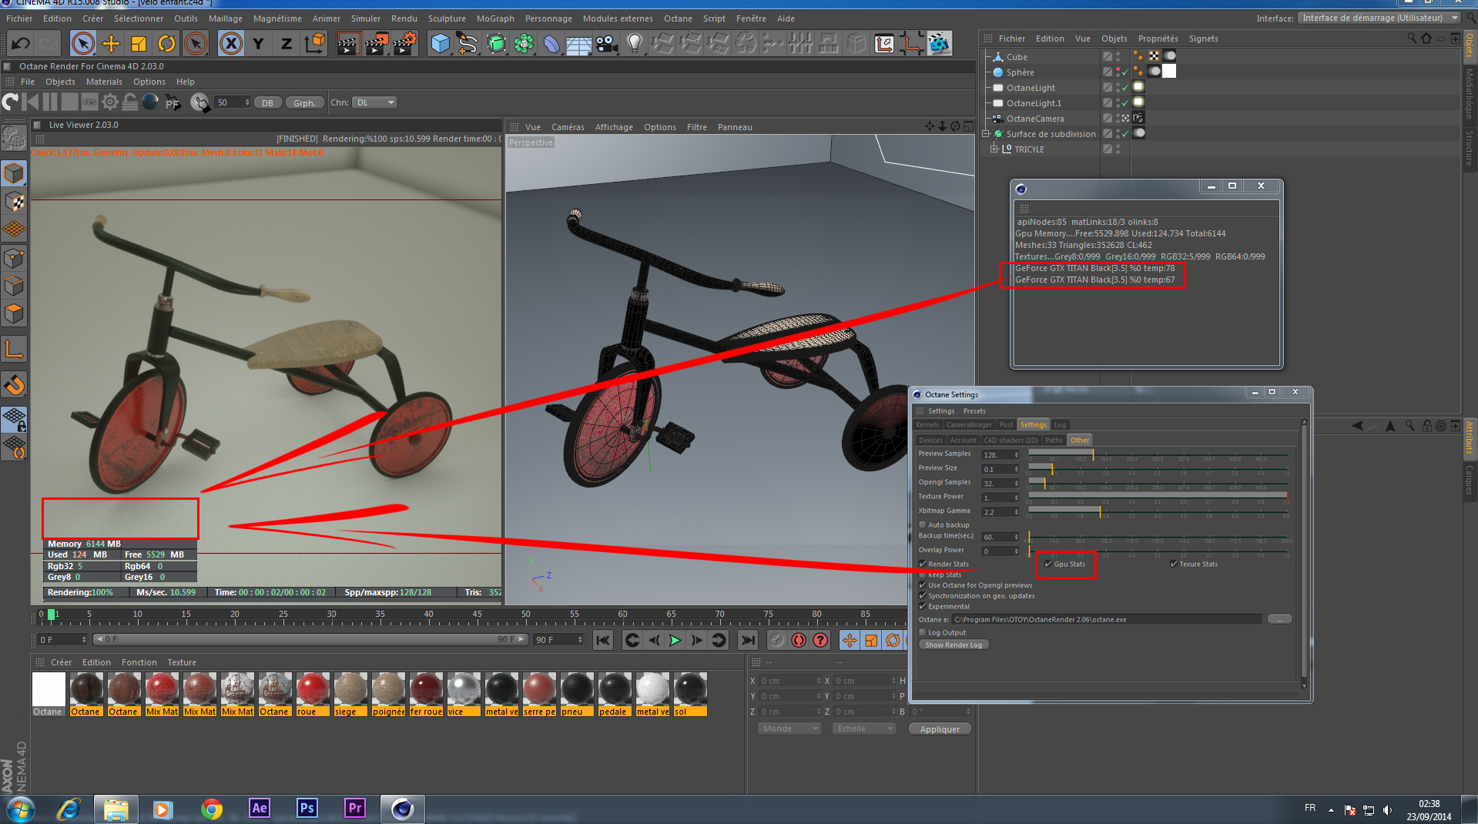This screenshot has width=1478, height=824.
Task: Toggle the Z axis lock
Action: pos(287,44)
